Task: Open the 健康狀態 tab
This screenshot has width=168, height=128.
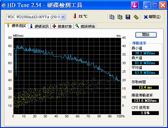Action: (62, 26)
